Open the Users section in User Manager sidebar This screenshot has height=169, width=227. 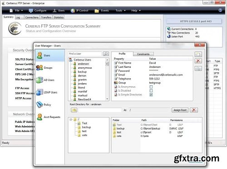(50, 56)
